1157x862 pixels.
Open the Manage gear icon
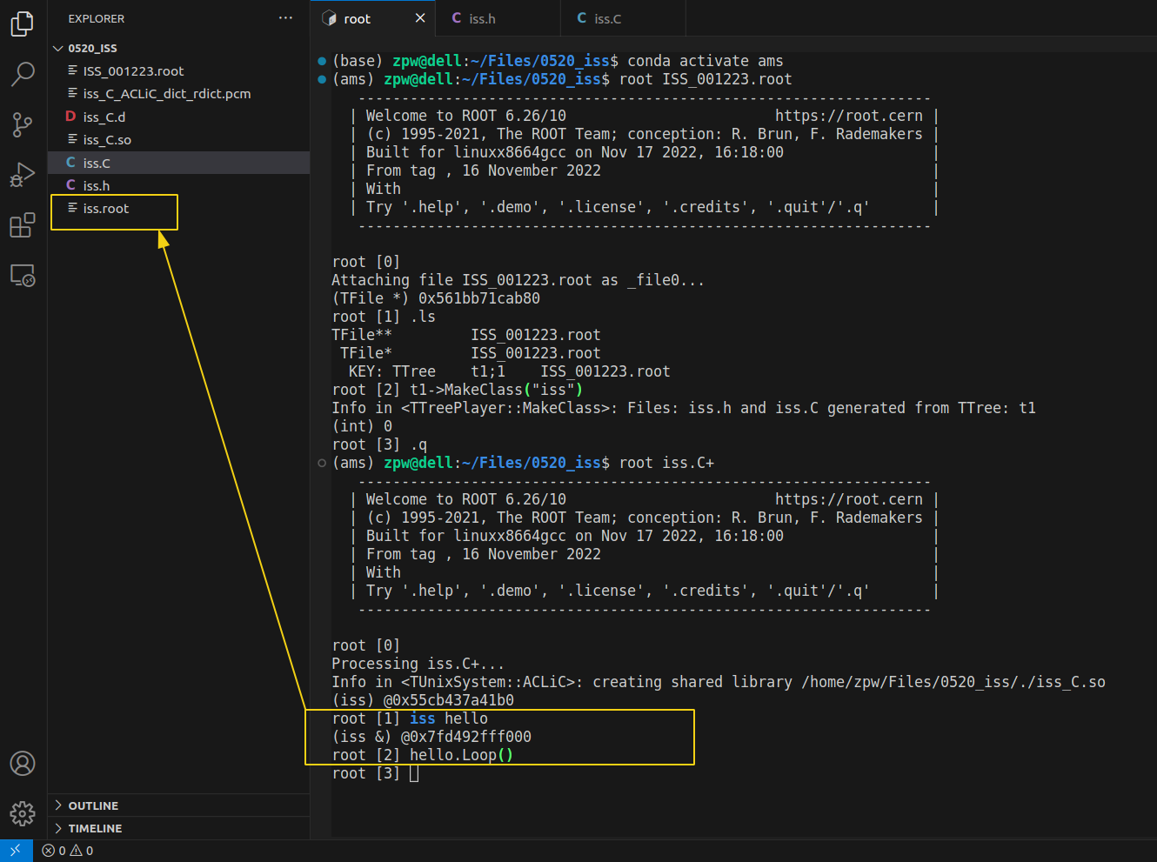(x=23, y=813)
